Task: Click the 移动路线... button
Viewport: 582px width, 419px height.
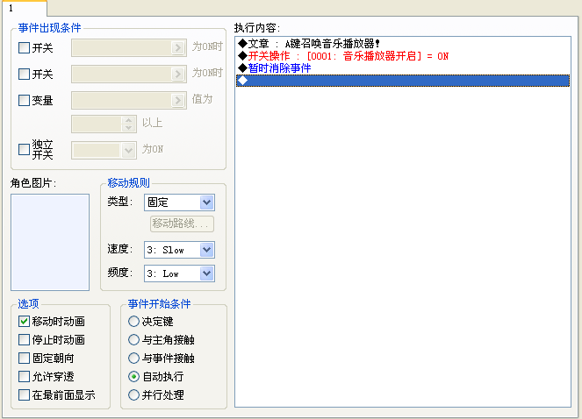Action: click(182, 224)
